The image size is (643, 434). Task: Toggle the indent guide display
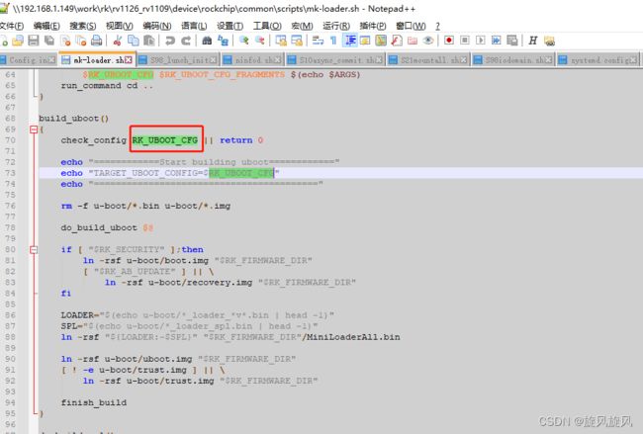(350, 41)
